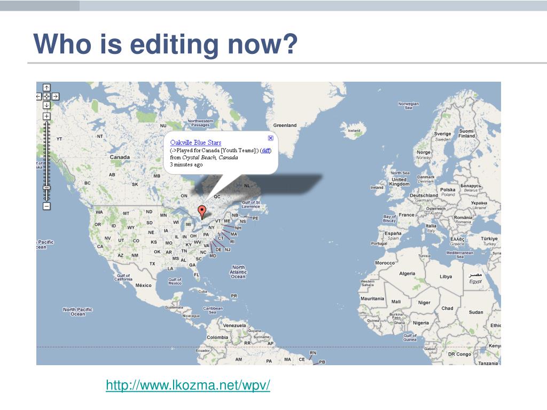Click the Venezuela label on map
This screenshot has width=547, height=410.
point(235,325)
